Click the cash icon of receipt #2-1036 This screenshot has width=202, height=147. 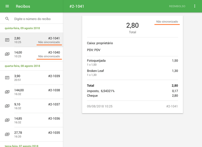pyautogui.click(x=7, y=120)
